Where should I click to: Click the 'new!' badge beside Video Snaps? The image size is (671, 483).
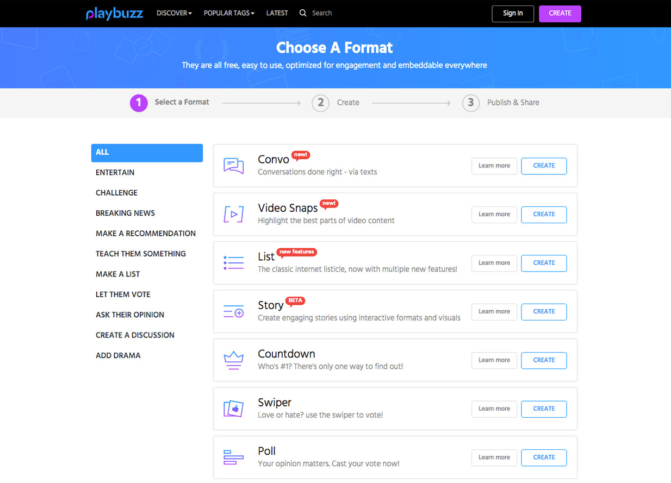click(x=328, y=204)
